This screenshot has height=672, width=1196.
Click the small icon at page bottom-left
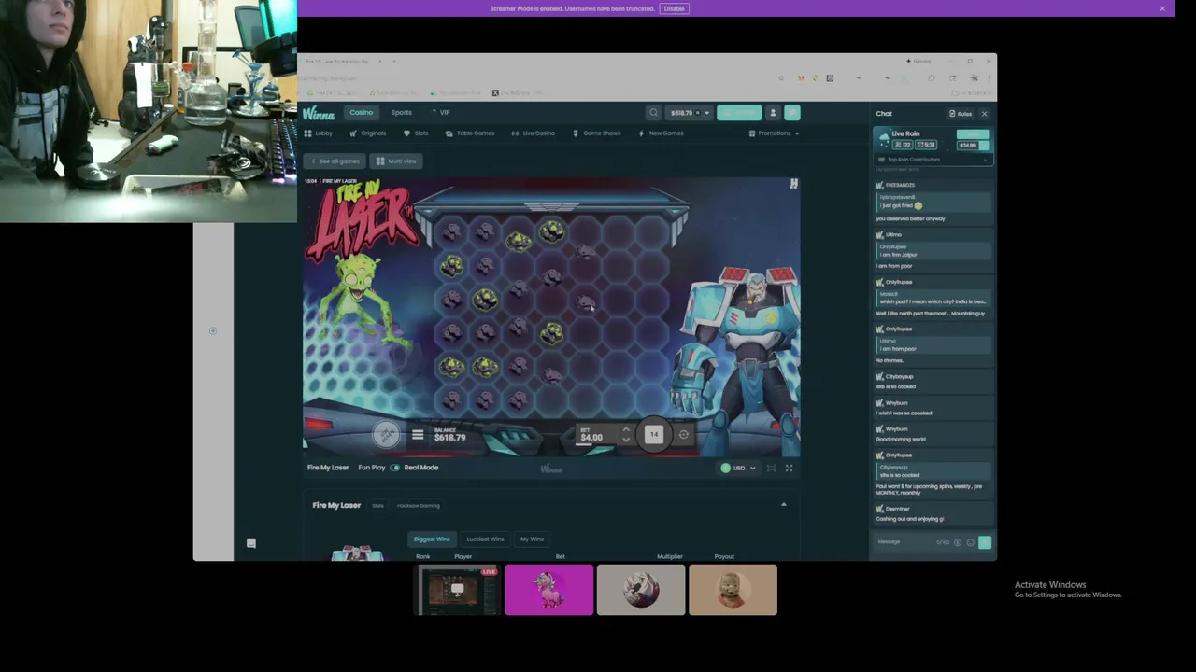click(x=250, y=542)
